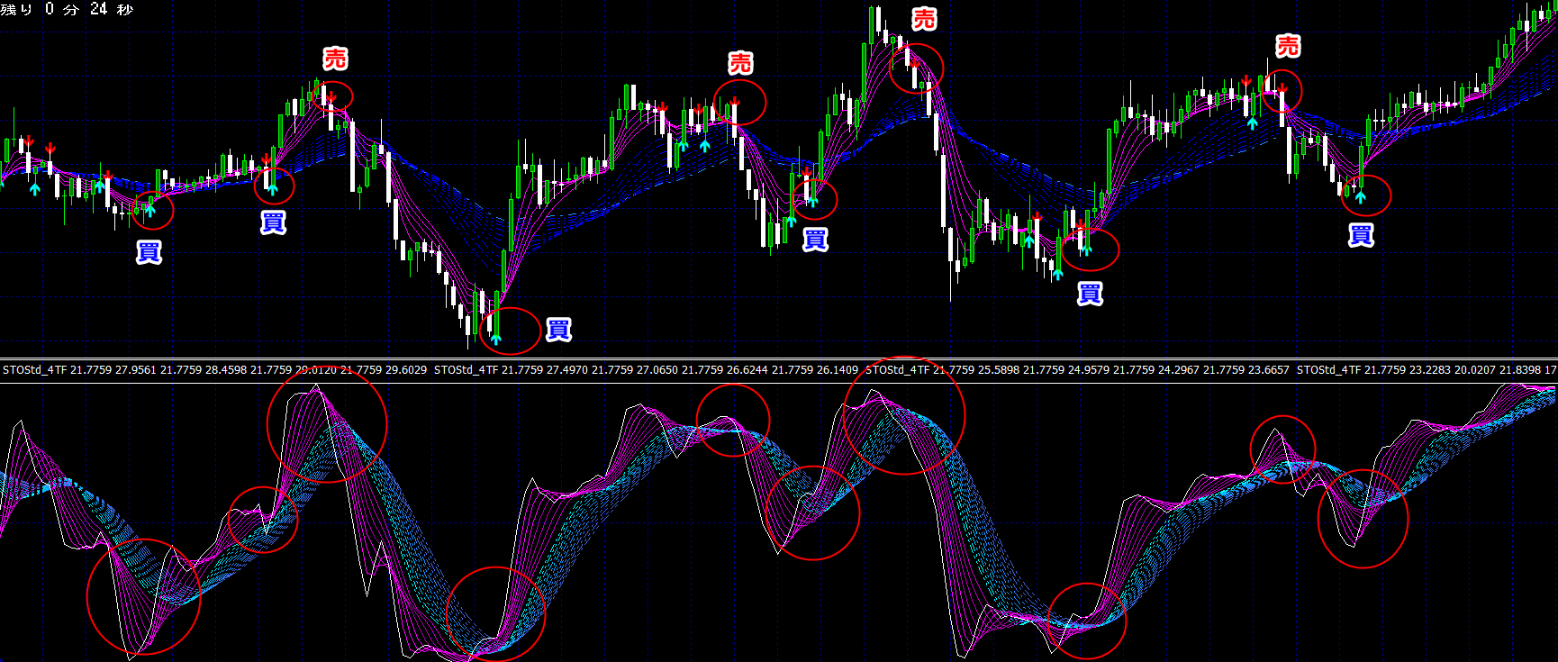Click the indicator value "24.2967"
Viewport: 1558px width, 662px height.
click(1179, 370)
